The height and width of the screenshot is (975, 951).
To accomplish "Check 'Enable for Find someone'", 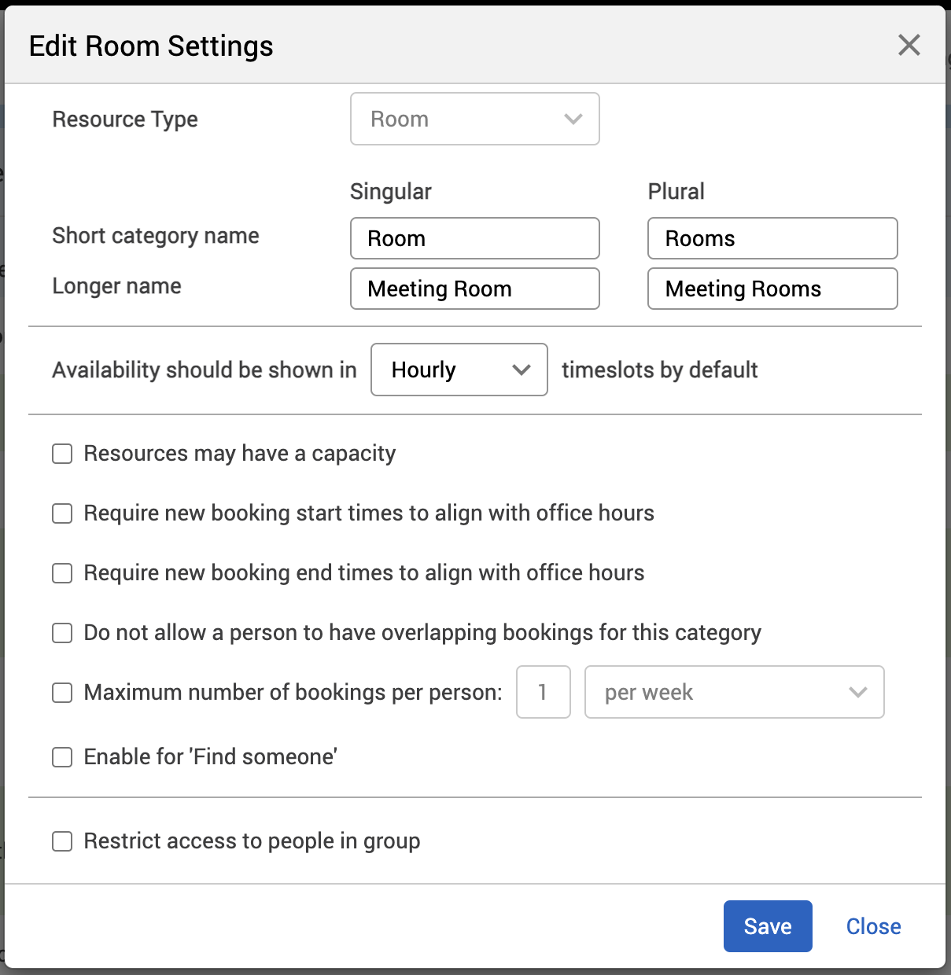I will pyautogui.click(x=62, y=757).
